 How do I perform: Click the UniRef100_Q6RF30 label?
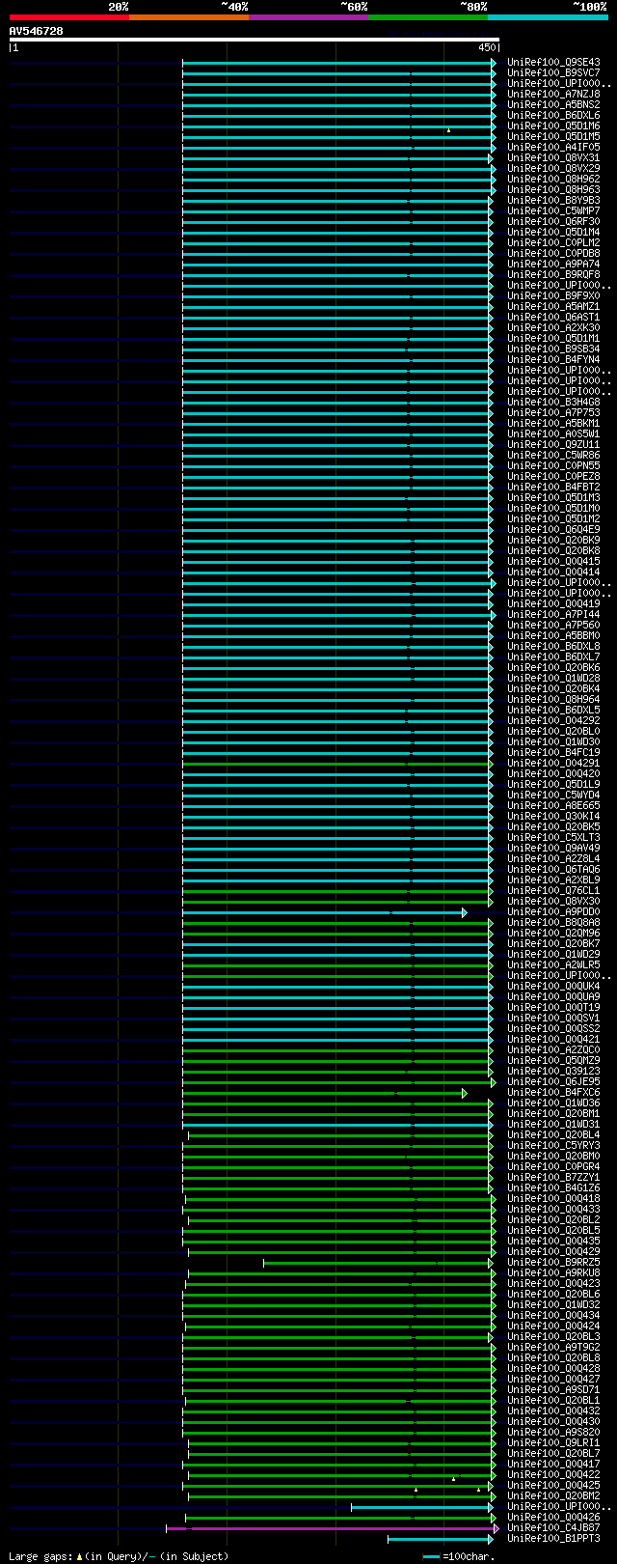[x=553, y=221]
